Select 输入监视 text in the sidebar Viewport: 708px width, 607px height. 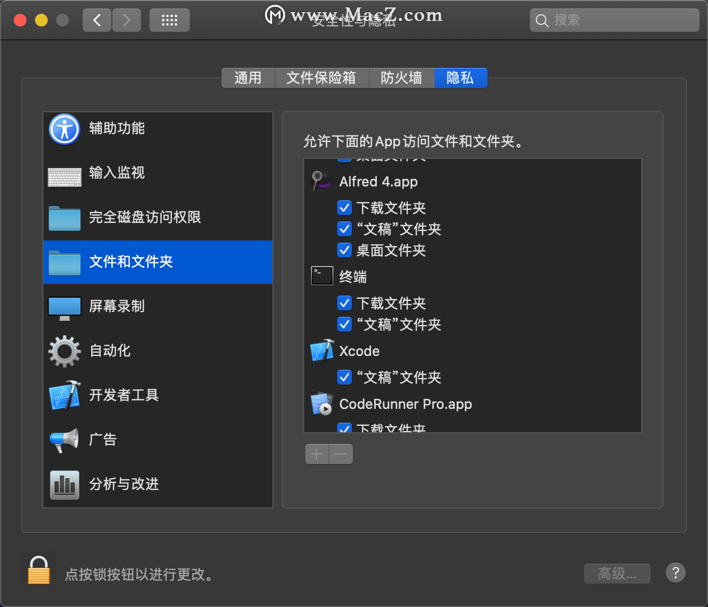tap(117, 173)
